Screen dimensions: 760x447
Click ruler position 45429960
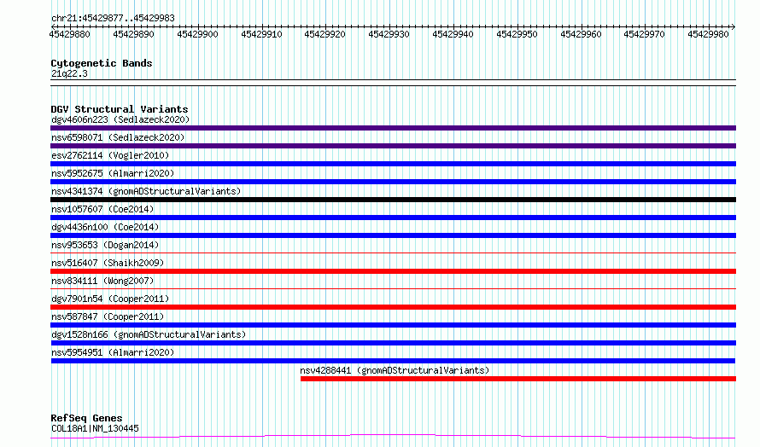(582, 34)
